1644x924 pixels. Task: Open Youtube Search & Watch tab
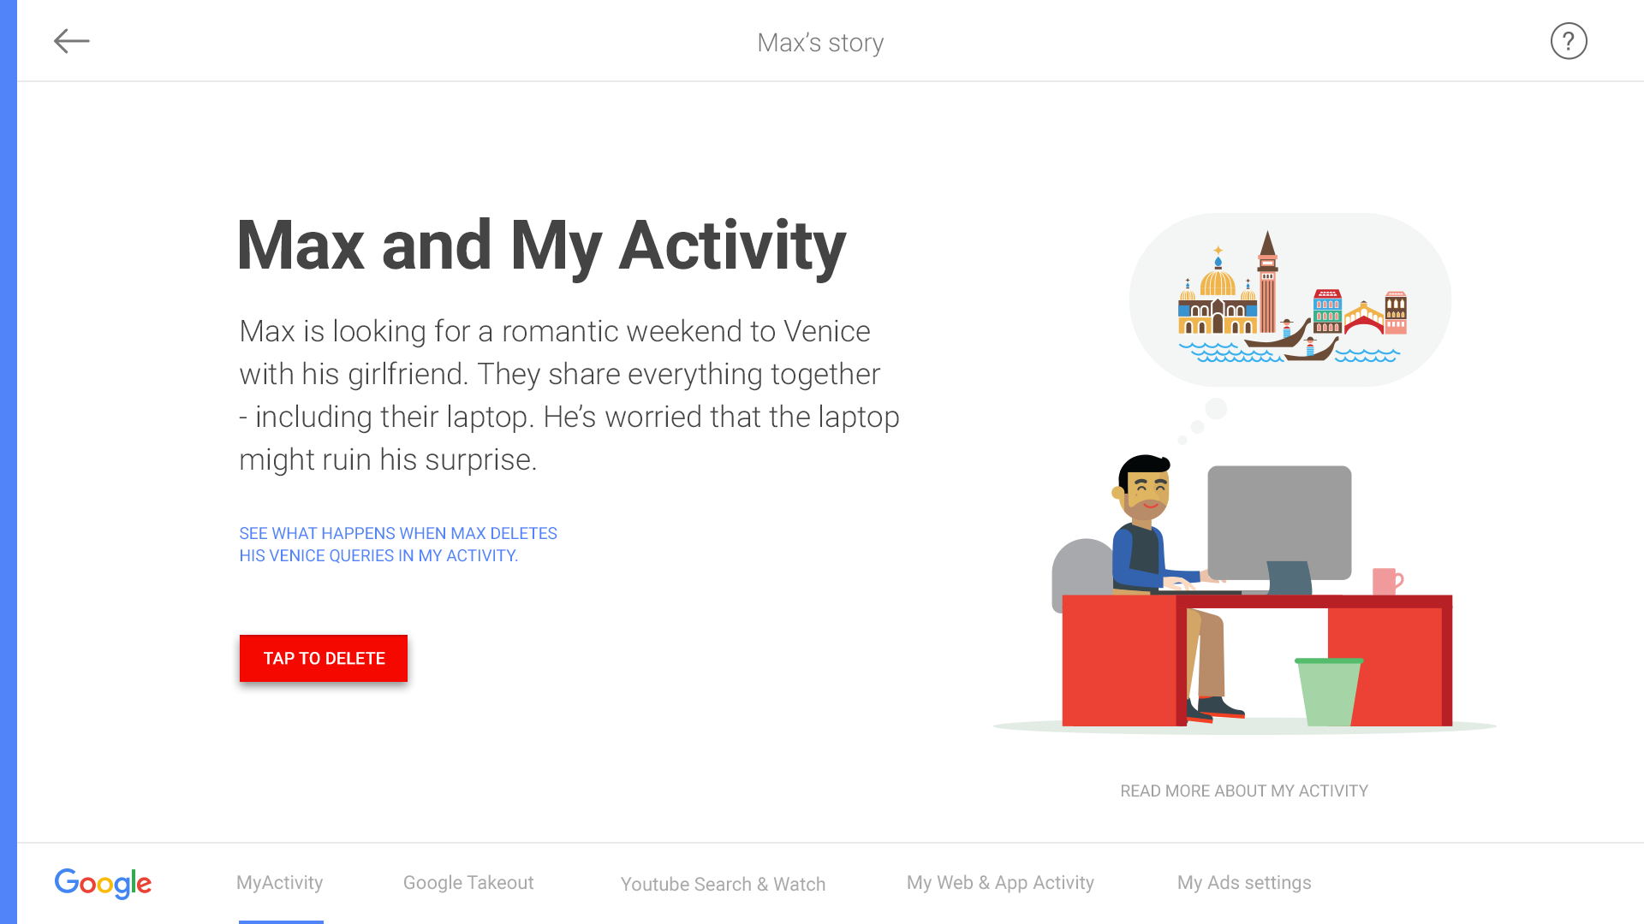(723, 884)
